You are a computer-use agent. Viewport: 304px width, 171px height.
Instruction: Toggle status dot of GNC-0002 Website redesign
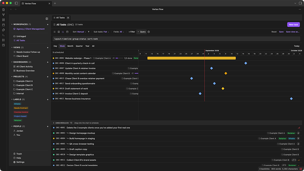tap(53, 58)
